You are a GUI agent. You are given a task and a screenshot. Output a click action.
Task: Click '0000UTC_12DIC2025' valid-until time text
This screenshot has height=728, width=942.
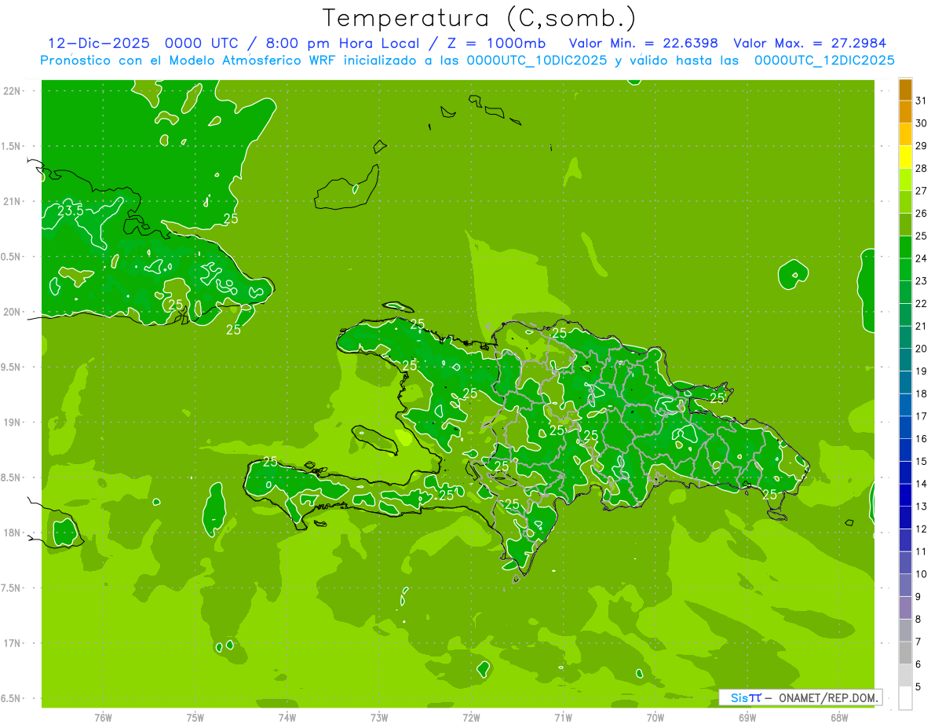click(824, 60)
